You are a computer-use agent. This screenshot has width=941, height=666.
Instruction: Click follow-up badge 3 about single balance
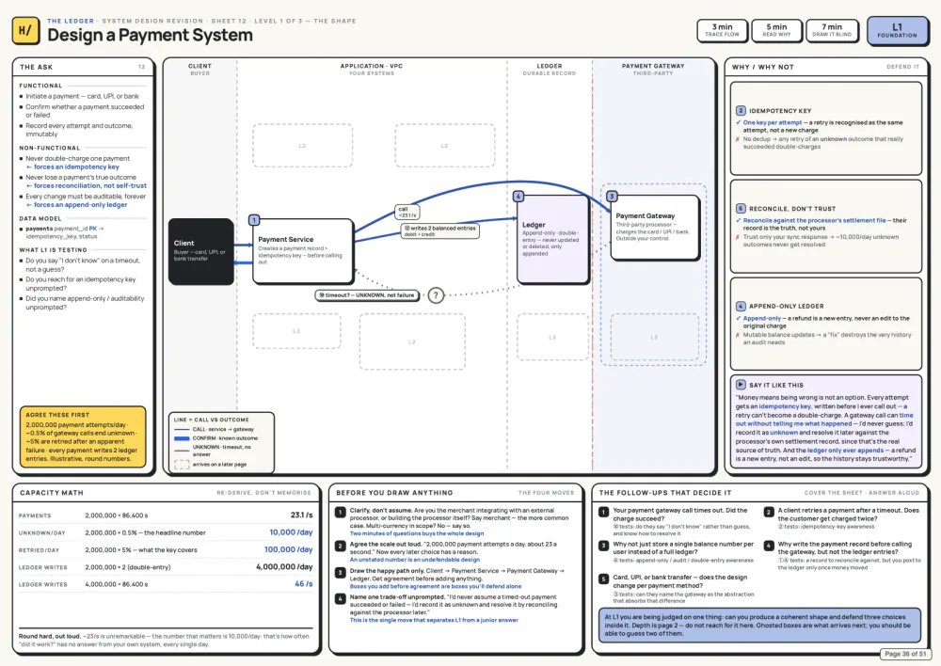tap(604, 546)
